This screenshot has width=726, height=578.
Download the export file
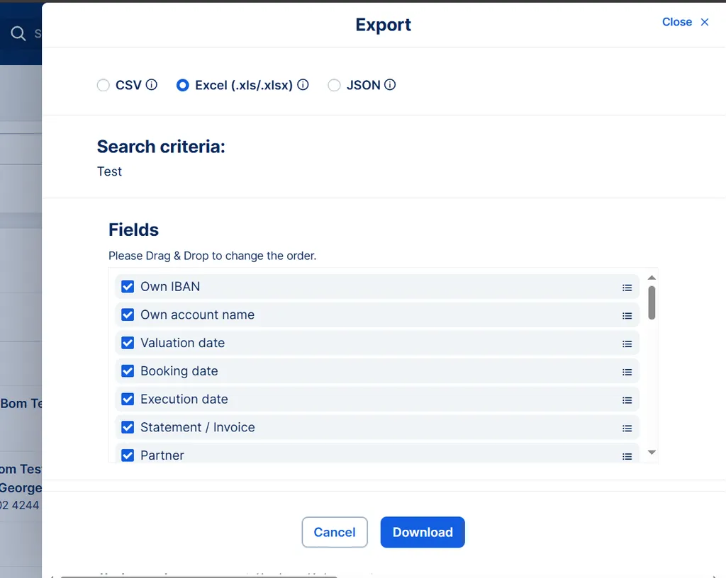point(423,532)
